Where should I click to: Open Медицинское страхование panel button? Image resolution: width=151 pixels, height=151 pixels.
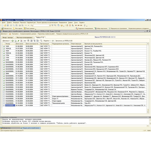(118, 28)
